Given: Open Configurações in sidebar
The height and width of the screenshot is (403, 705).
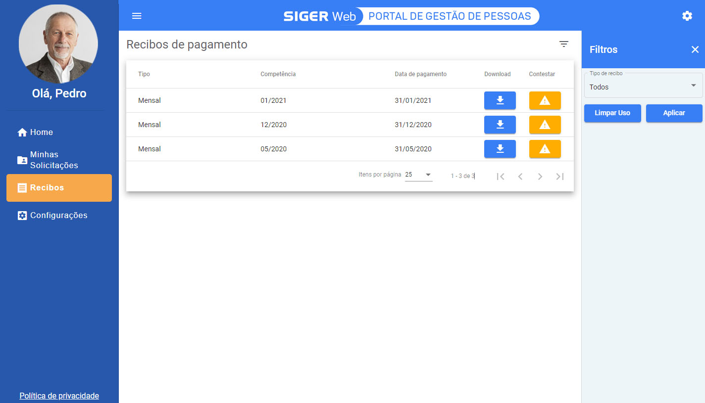Looking at the screenshot, I should coord(59,216).
